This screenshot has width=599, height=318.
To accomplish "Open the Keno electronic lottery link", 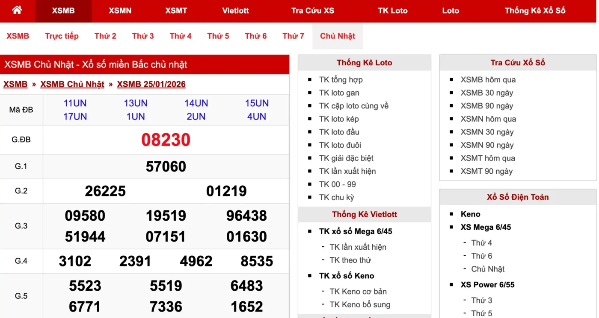I will click(x=470, y=214).
